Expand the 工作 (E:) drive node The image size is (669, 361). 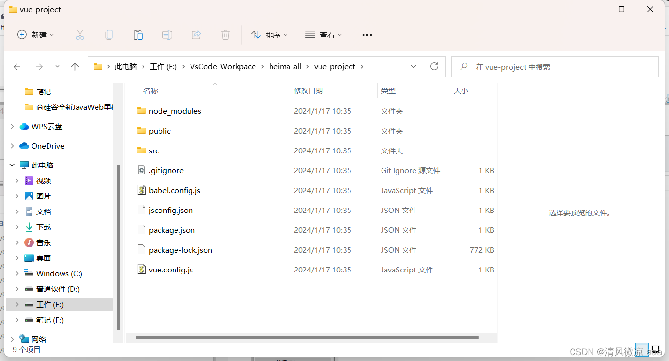click(x=17, y=304)
